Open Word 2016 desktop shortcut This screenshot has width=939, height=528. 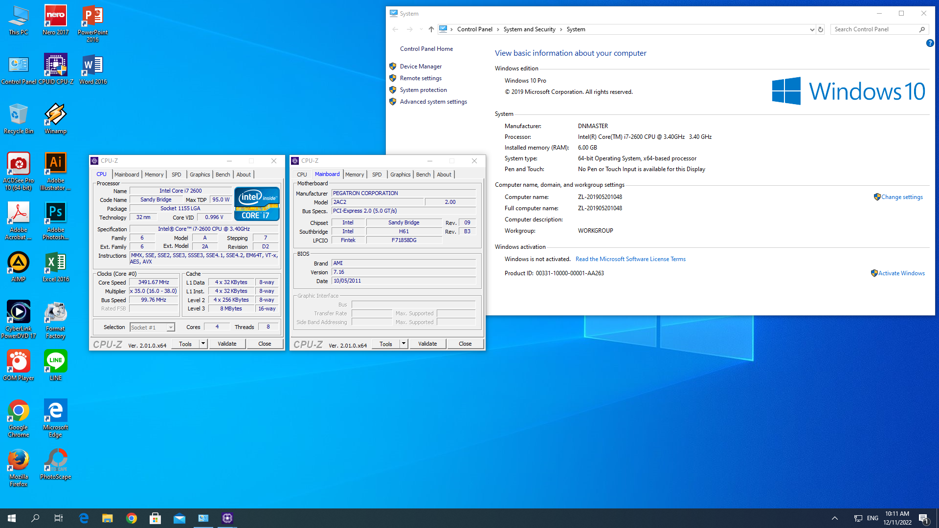(93, 69)
